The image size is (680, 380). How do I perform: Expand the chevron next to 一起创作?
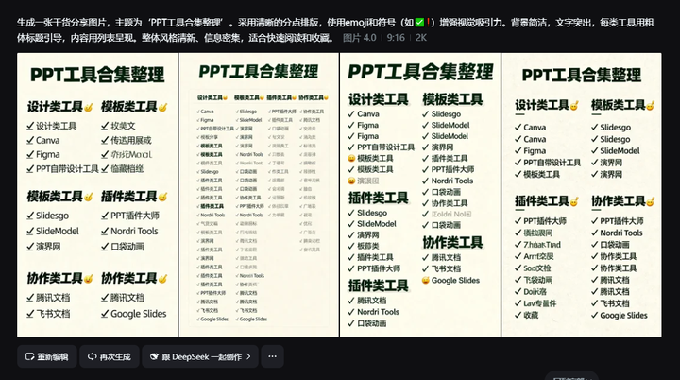pos(248,356)
